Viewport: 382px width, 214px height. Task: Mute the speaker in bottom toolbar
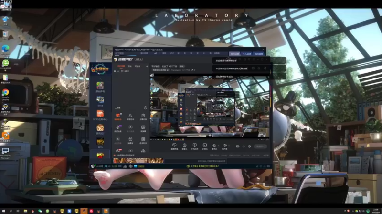224,146
